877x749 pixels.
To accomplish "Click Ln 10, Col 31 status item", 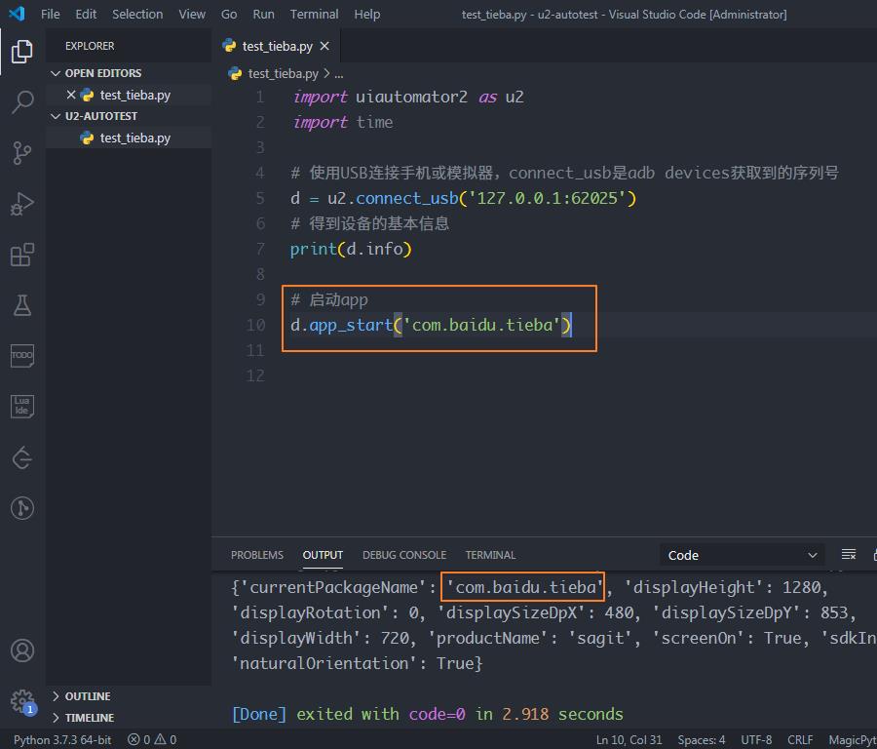I will tap(629, 739).
